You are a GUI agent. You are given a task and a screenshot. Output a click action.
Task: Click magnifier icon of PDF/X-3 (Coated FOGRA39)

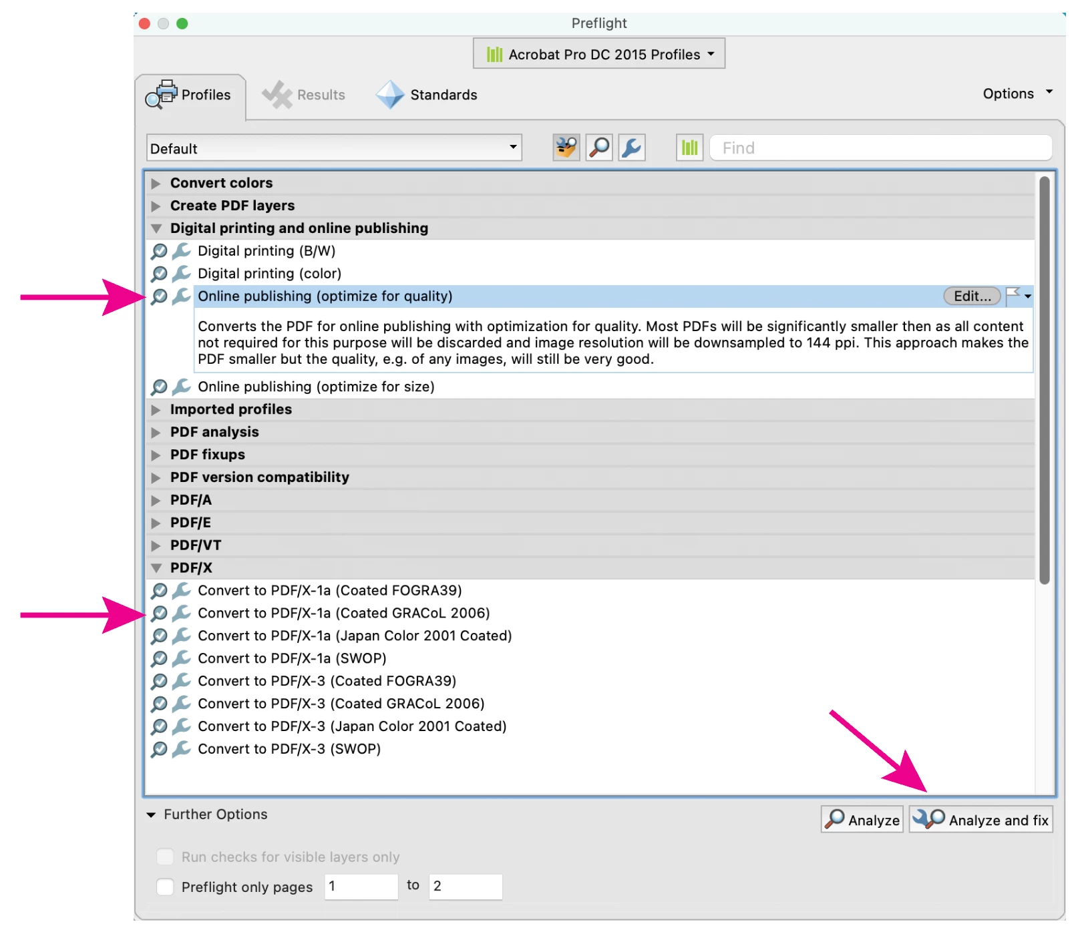click(159, 682)
